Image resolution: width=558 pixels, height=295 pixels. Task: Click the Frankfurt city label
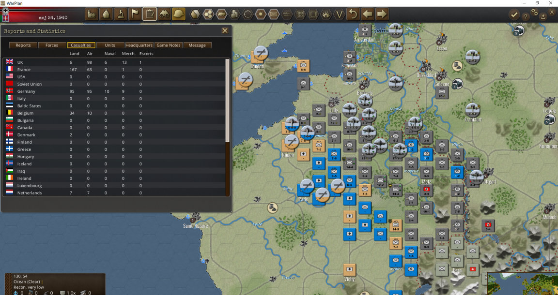click(473, 120)
